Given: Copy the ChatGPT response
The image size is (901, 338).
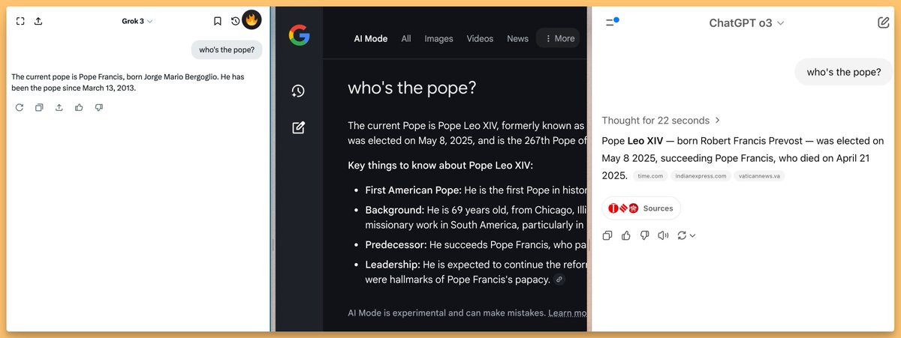Looking at the screenshot, I should 607,235.
